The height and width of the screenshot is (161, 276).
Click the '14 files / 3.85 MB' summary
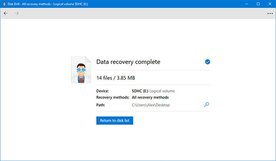115,78
